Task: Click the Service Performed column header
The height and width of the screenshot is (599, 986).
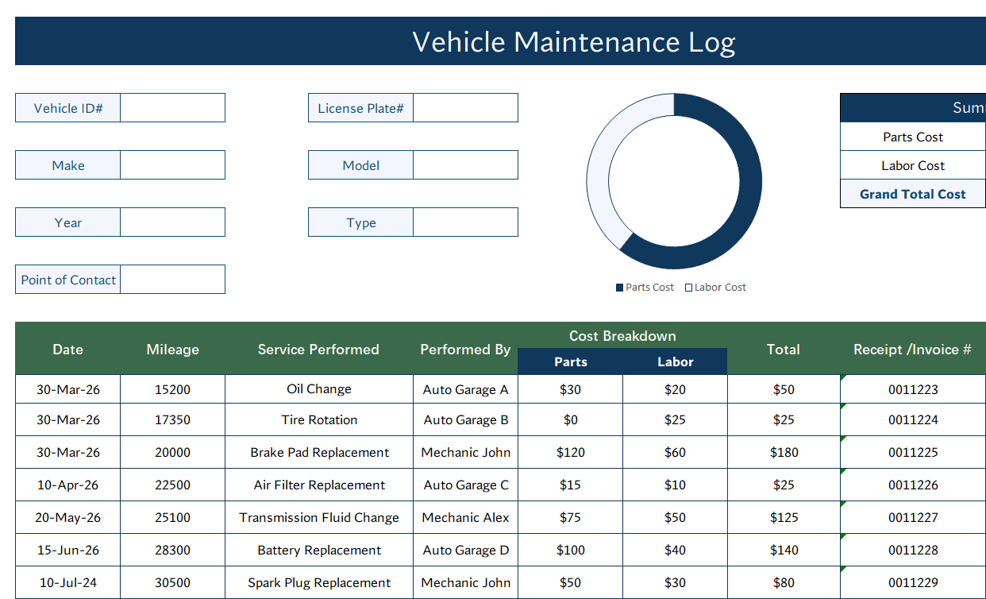Action: coord(318,349)
